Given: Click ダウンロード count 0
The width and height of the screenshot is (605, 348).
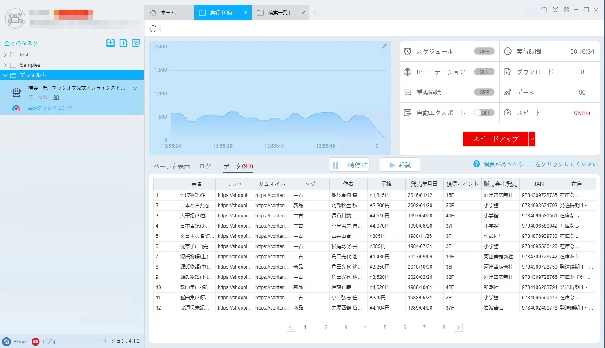Looking at the screenshot, I should point(582,72).
